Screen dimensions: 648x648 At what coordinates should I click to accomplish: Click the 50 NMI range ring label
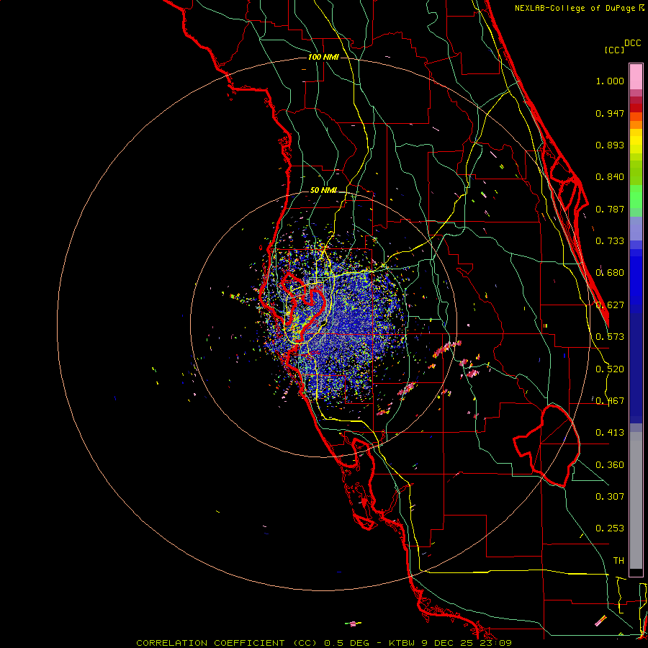pos(323,191)
